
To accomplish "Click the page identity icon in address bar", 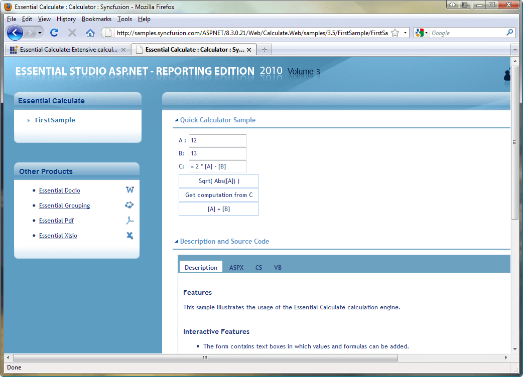I will click(x=108, y=33).
